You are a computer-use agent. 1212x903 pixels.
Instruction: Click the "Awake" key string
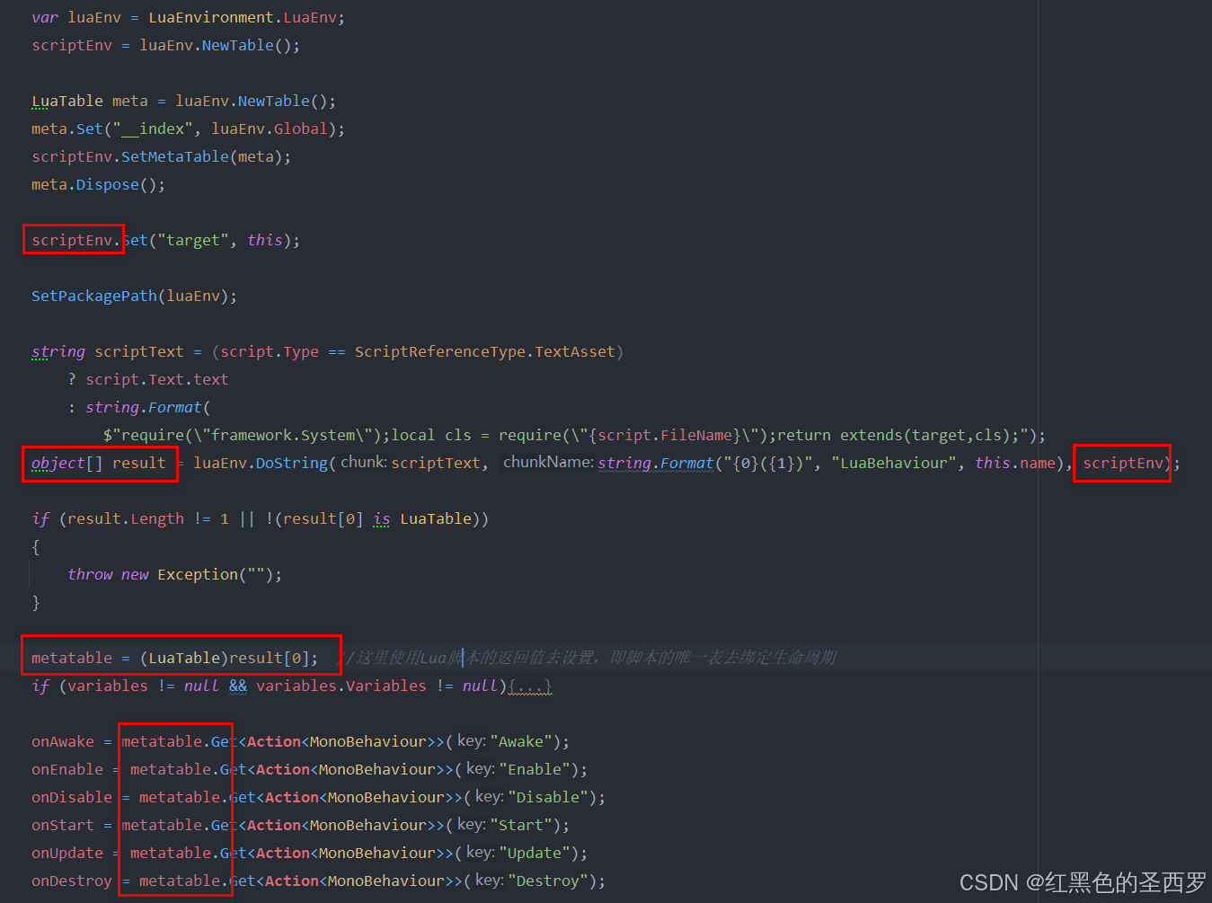pyautogui.click(x=521, y=742)
